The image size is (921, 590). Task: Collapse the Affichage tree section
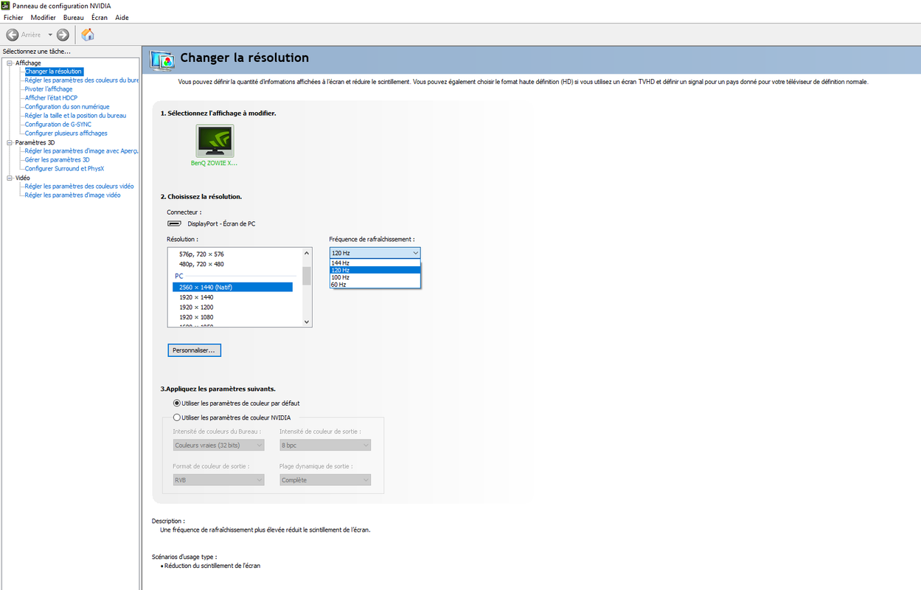[x=10, y=63]
